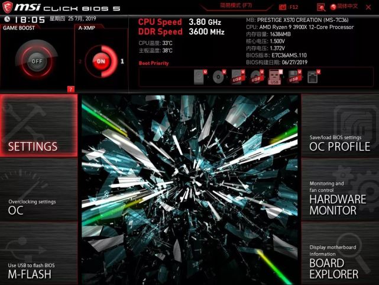Toggle the A-XMP ON dial

(x=101, y=61)
